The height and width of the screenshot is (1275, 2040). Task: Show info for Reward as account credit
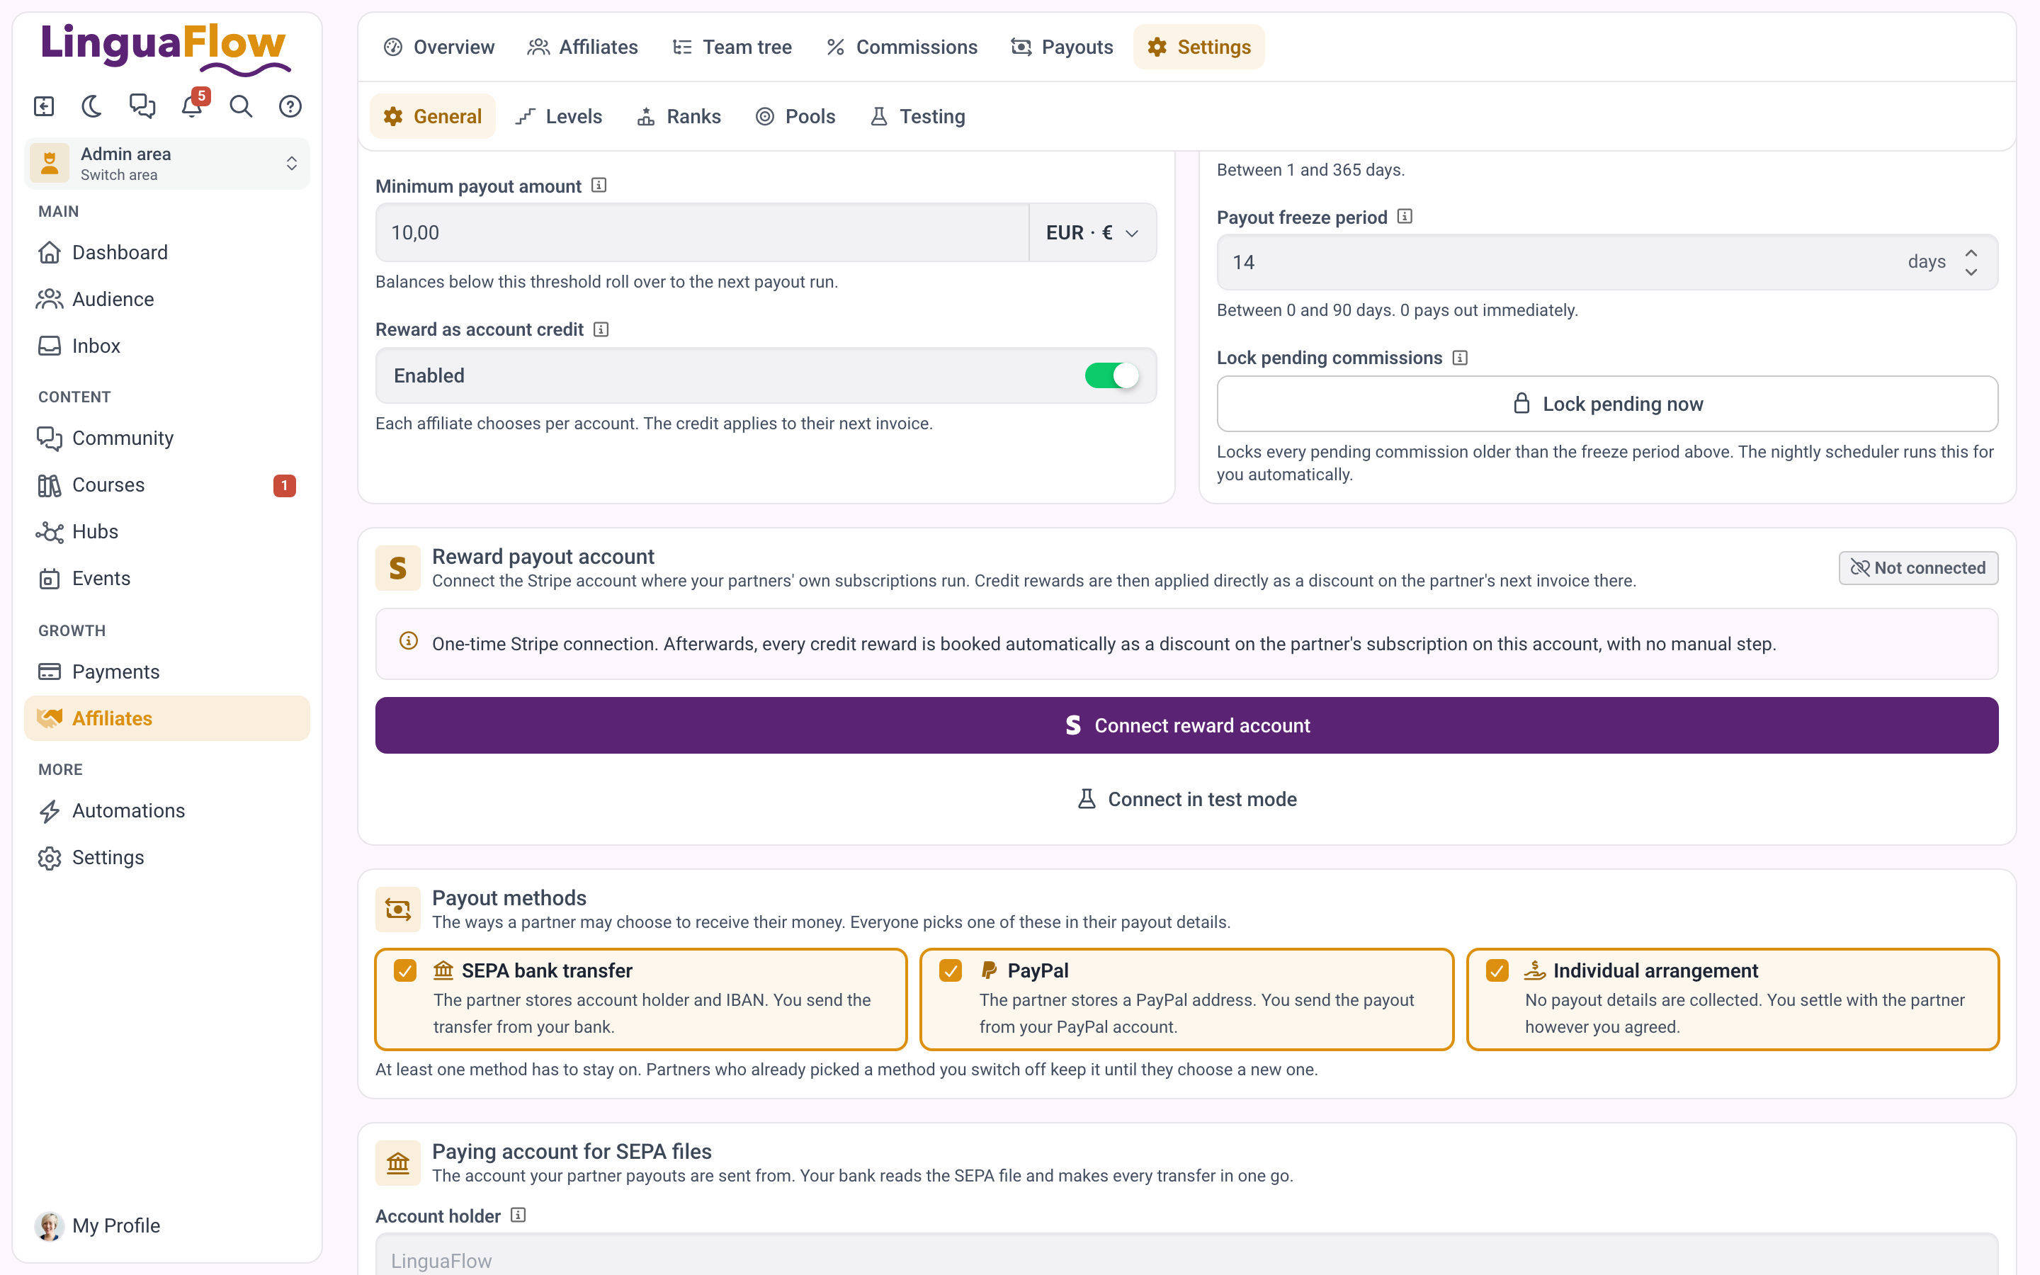pyautogui.click(x=601, y=329)
